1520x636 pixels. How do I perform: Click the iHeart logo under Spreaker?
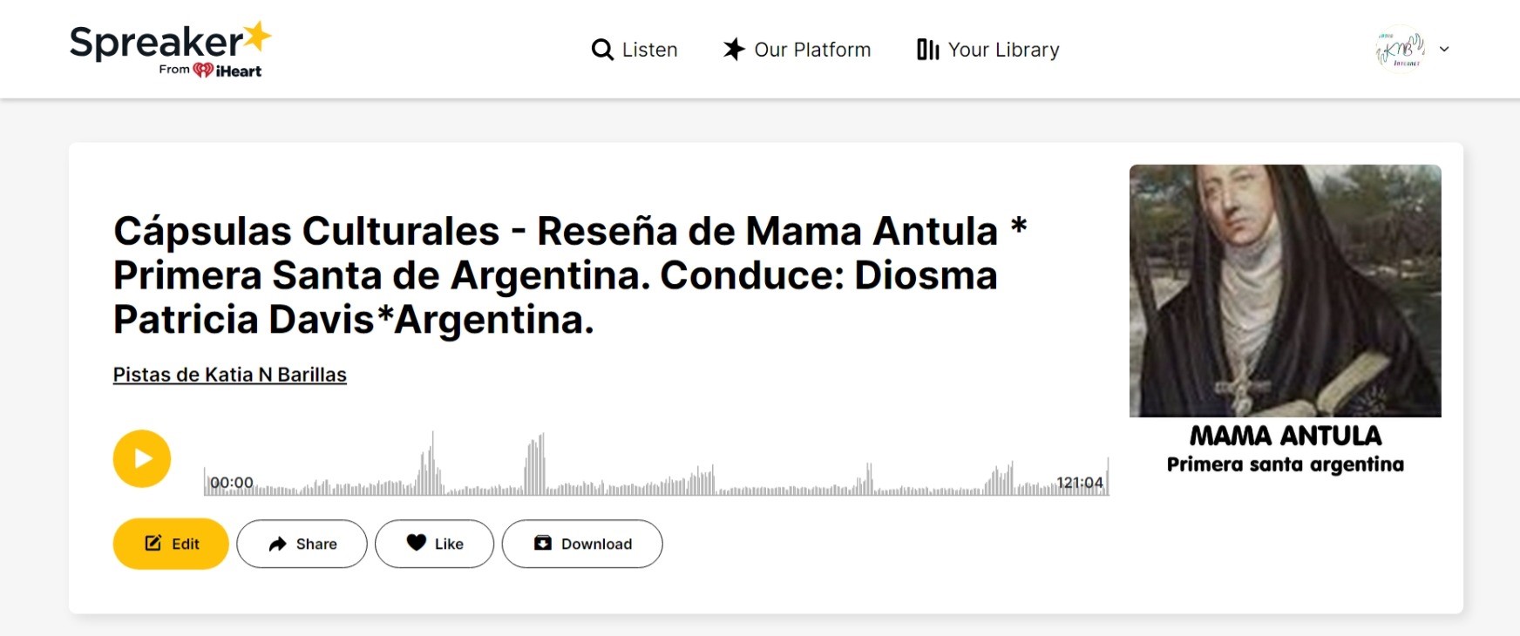pos(227,71)
